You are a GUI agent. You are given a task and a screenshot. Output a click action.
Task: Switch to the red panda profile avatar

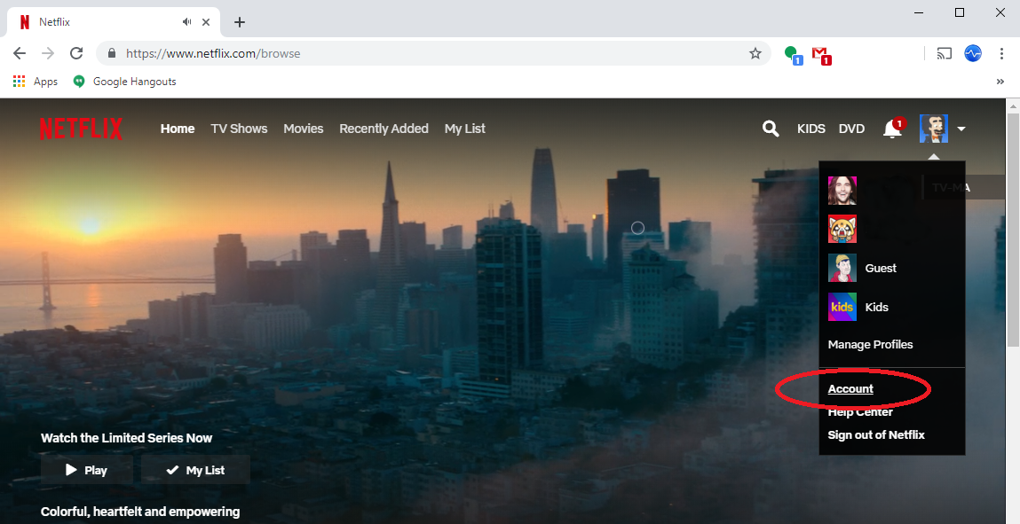coord(842,230)
